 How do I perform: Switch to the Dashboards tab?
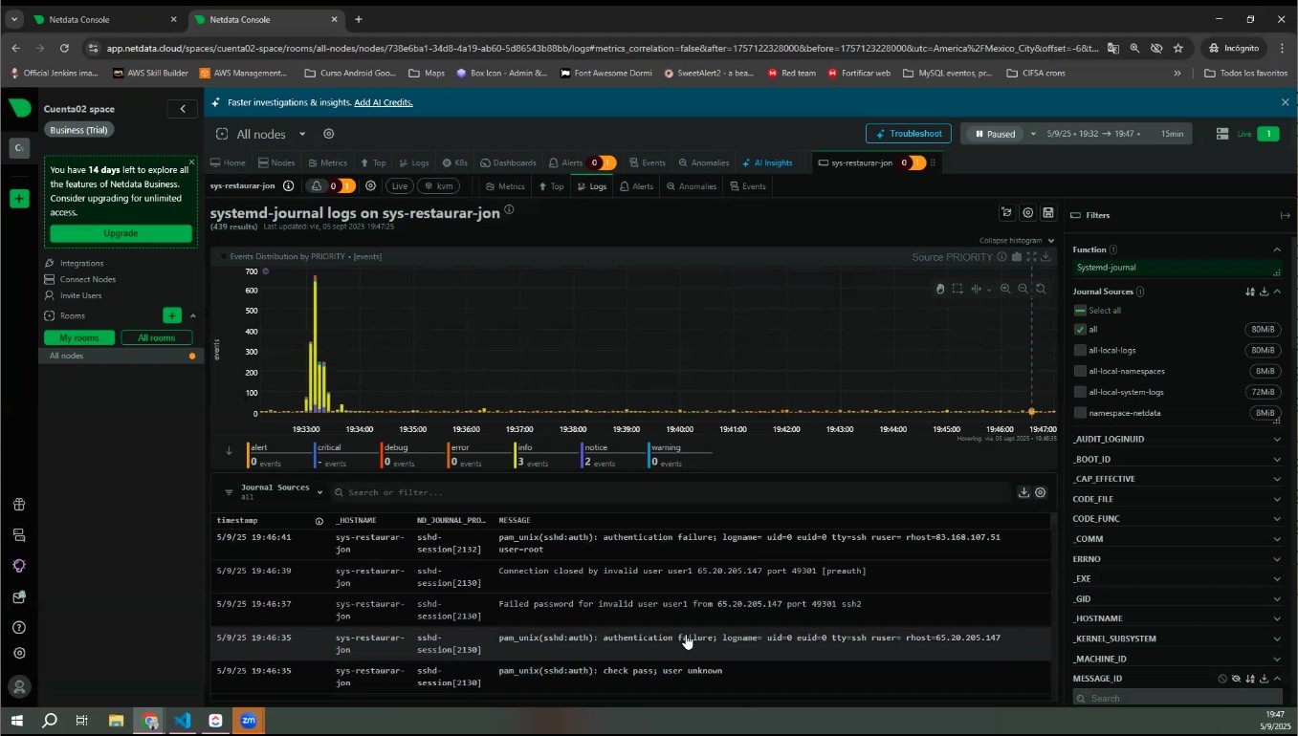[509, 162]
